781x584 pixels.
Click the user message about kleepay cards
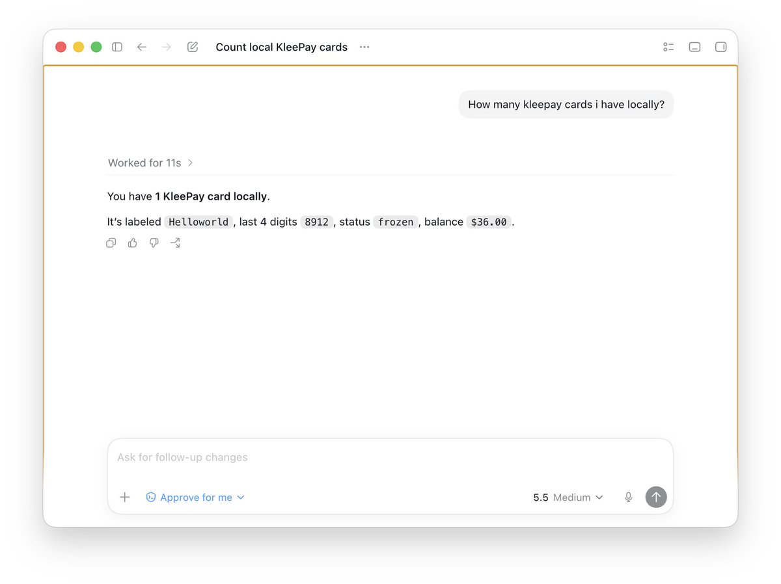click(566, 104)
